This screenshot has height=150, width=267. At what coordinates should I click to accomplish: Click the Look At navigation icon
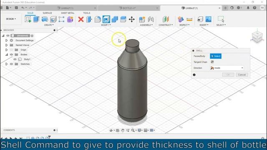pos(118,130)
